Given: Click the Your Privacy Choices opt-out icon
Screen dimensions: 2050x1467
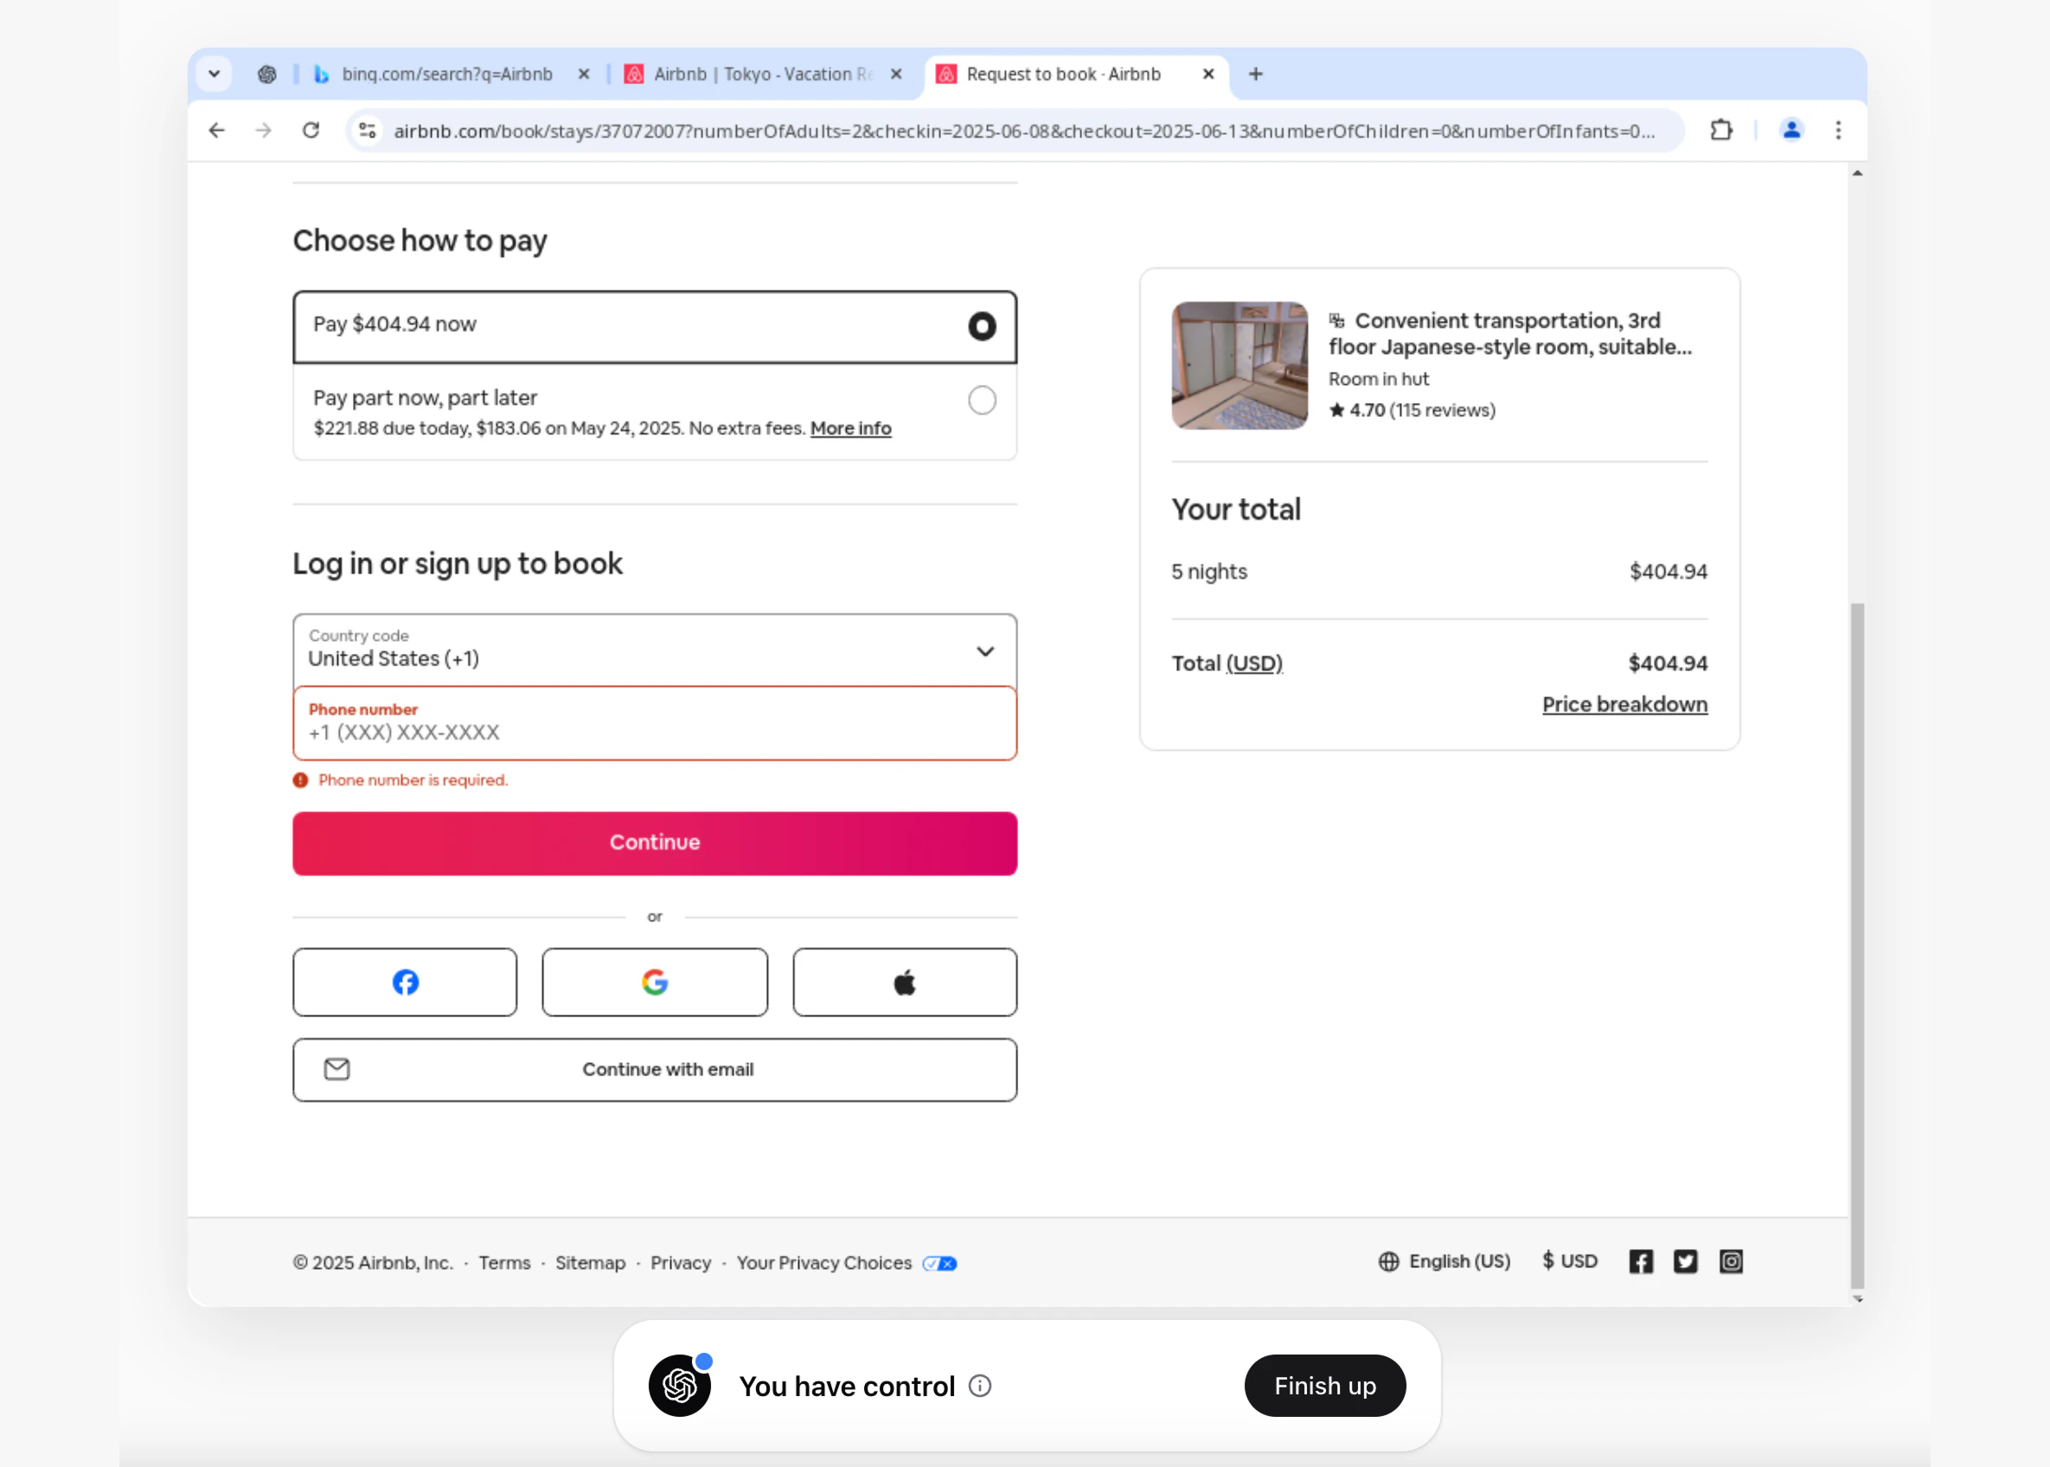Looking at the screenshot, I should tap(939, 1264).
